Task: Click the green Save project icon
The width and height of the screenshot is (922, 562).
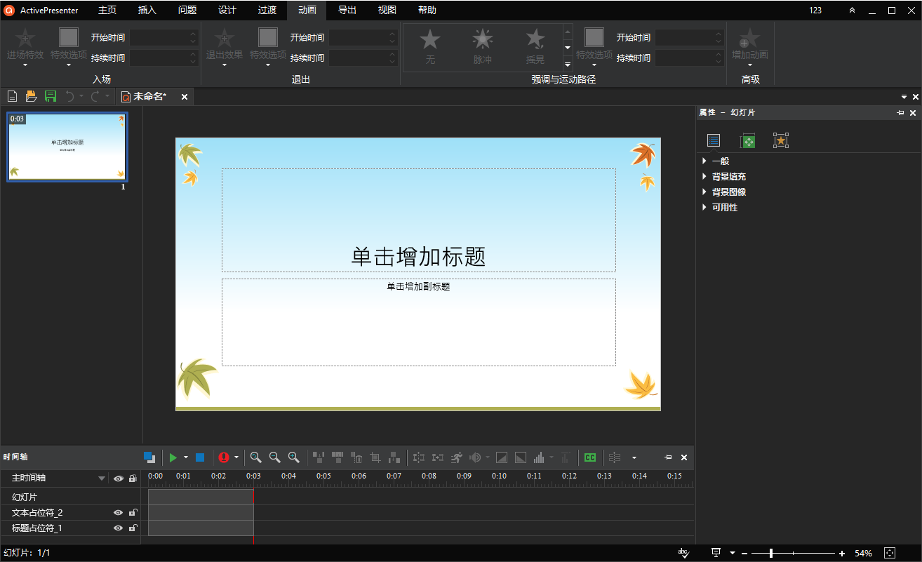Action: (51, 96)
